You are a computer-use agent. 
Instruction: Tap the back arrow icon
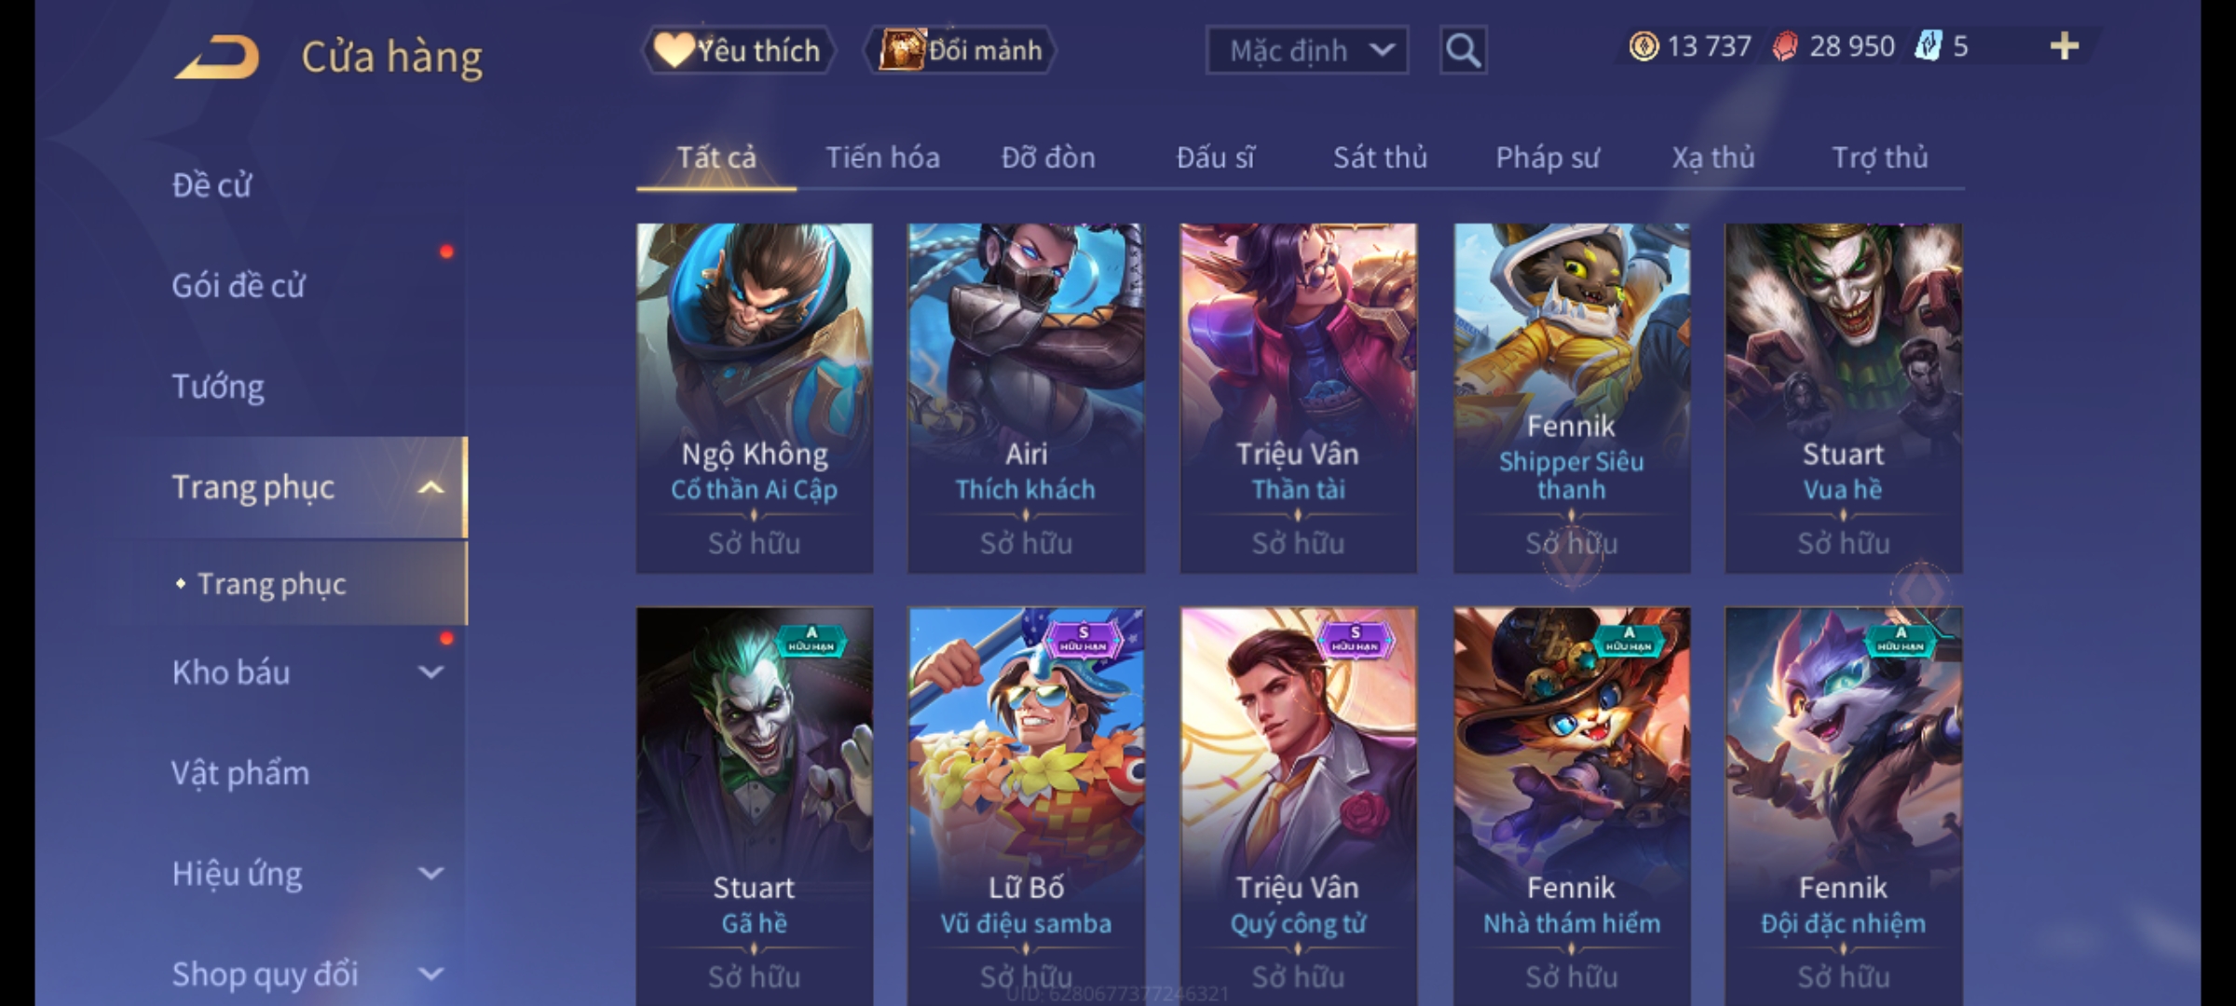tap(216, 57)
